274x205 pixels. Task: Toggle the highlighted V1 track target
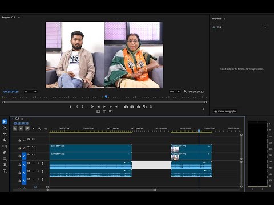pyautogui.click(x=24, y=156)
